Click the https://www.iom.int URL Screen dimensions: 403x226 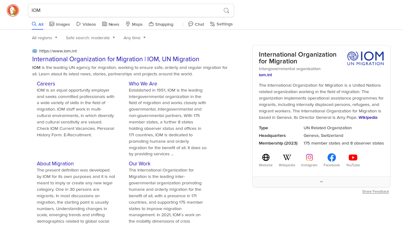(x=58, y=51)
